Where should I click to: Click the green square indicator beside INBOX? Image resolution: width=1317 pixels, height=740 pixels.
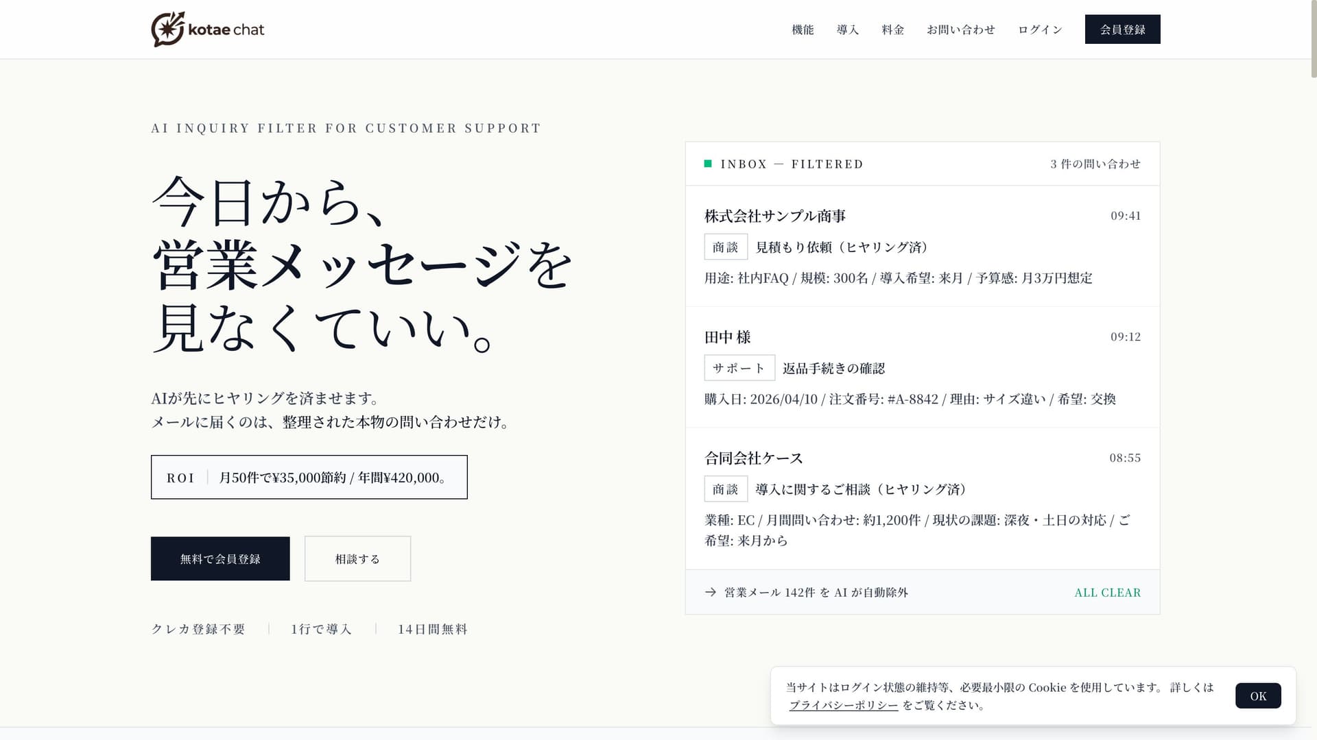708,164
